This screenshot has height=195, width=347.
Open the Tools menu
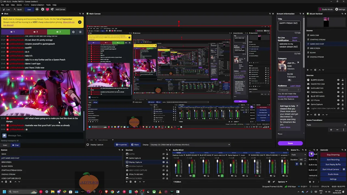coord(48,5)
